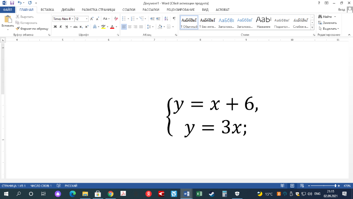Open the line spacing dropdown
The width and height of the screenshot is (353, 199).
pyautogui.click(x=150, y=27)
